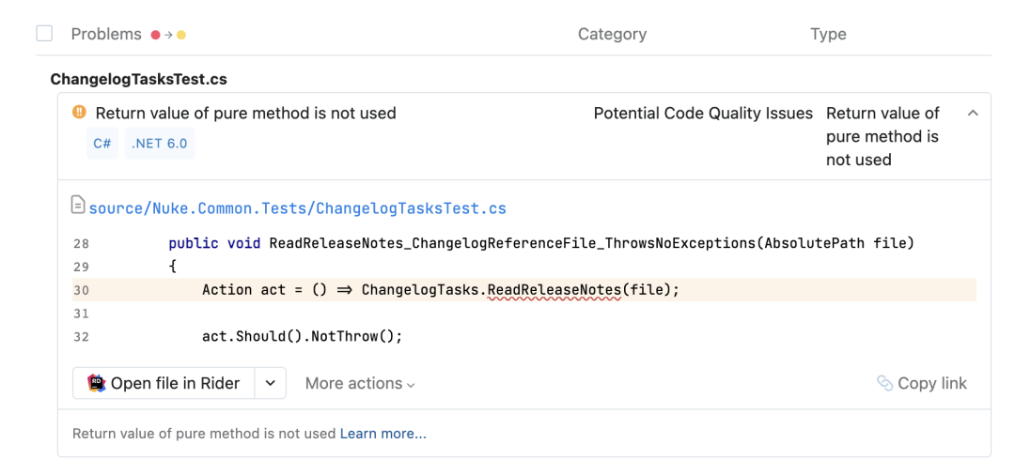Copy link to this problem
The image size is (1015, 475).
[x=922, y=383]
